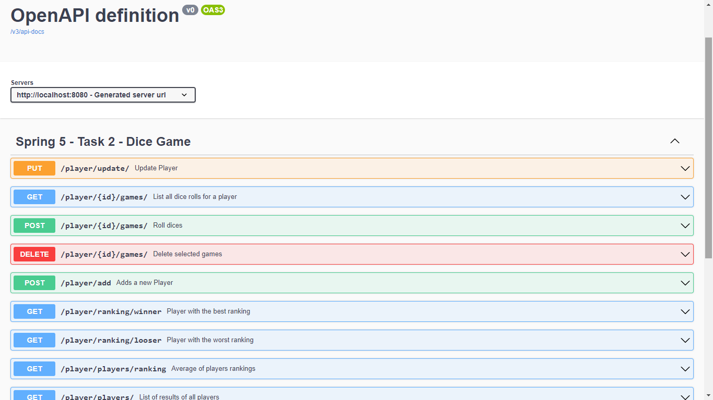Click the GET badge on /player/ranking/winner
Screen dimensions: 713x400
coord(34,311)
